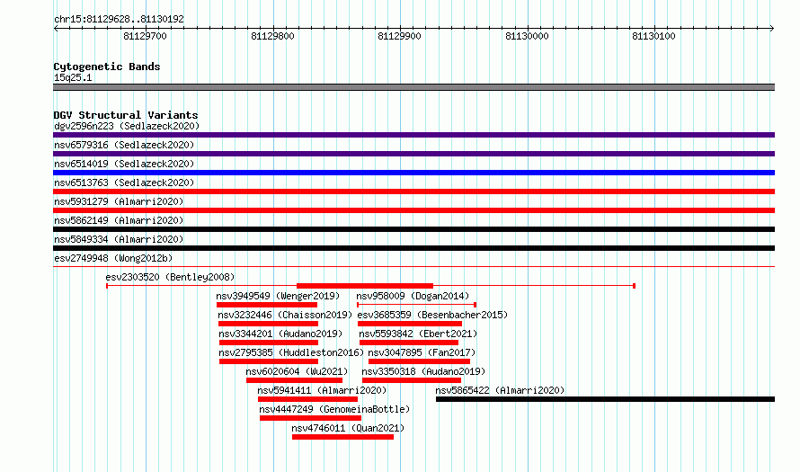Click nsv3344201 (Audano2019) label
Image resolution: width=800 pixels, height=472 pixels.
280,334
